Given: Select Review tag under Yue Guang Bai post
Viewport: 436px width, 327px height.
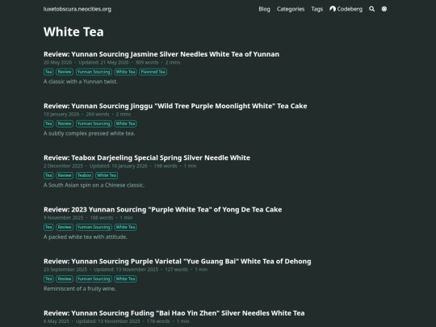Looking at the screenshot, I should [x=65, y=279].
